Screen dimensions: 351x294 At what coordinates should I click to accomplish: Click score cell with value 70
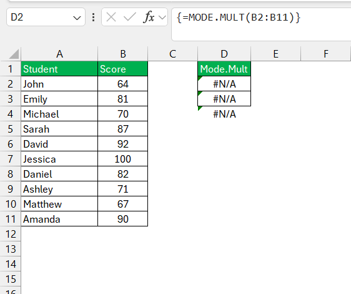123,114
